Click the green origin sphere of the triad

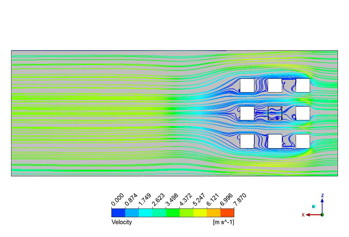pos(322,215)
